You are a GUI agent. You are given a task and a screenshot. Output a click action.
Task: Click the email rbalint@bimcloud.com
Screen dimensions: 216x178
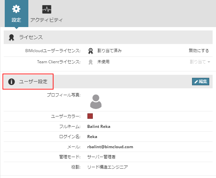click(110, 147)
